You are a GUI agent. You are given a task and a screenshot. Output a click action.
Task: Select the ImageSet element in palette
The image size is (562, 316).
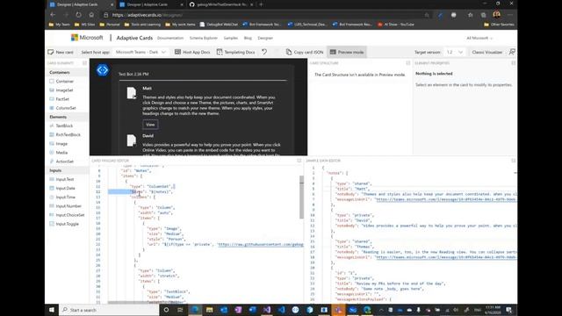tap(64, 90)
